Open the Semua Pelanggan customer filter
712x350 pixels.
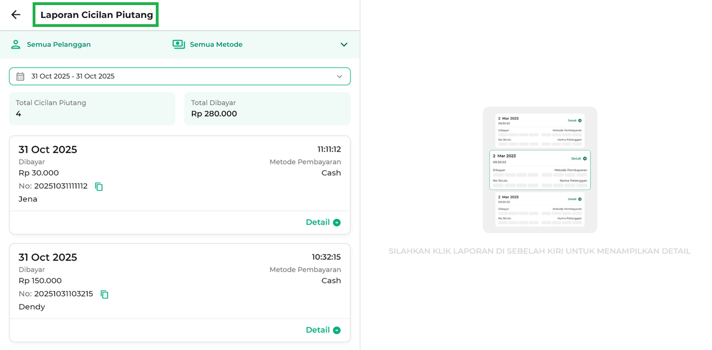(58, 44)
